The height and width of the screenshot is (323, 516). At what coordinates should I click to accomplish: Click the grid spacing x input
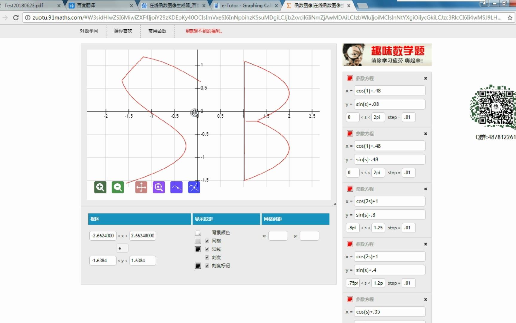[x=278, y=236]
